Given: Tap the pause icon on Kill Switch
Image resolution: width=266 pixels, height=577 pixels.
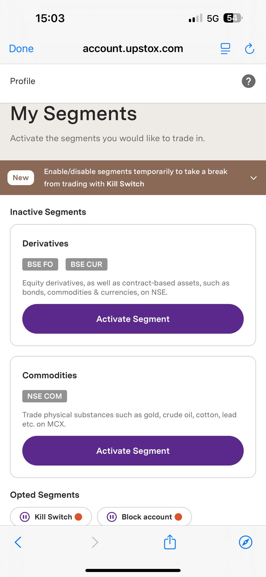Looking at the screenshot, I should pos(25,517).
